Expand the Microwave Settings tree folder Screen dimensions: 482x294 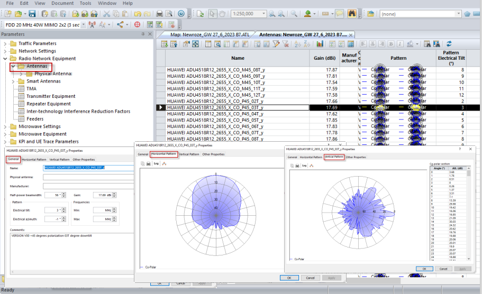[x=6, y=126]
